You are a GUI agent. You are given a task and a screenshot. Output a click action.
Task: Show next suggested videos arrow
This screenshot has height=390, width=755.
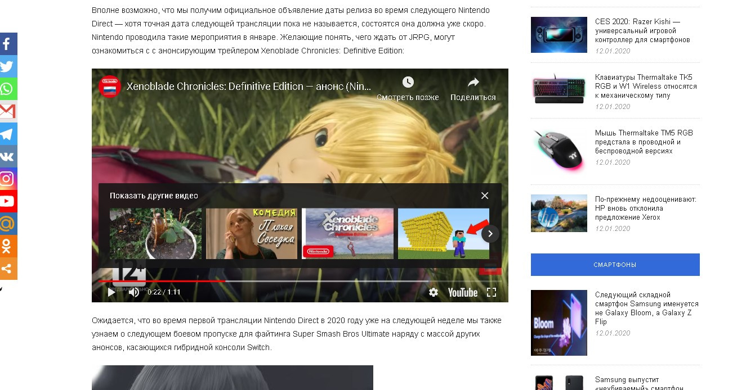490,233
